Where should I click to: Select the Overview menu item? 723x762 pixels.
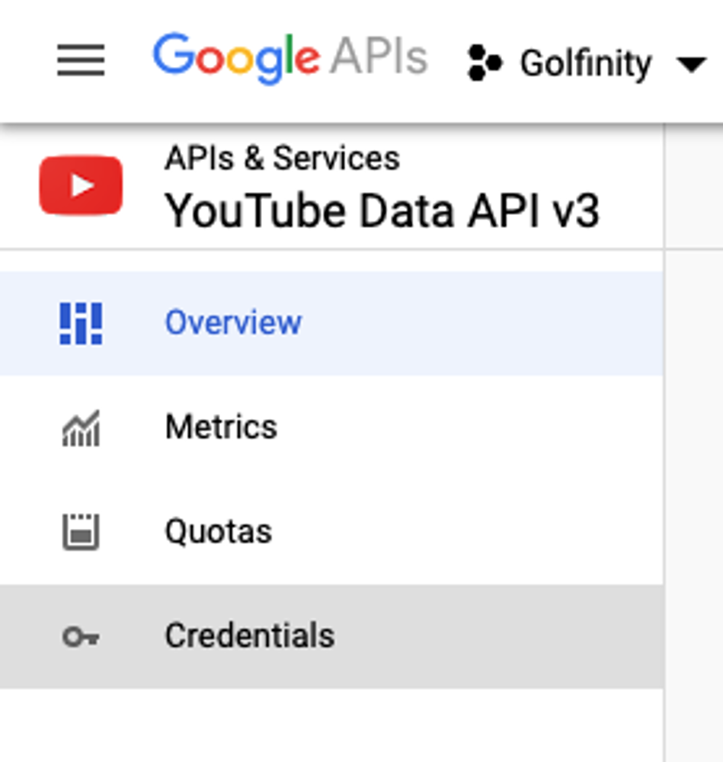[331, 323]
